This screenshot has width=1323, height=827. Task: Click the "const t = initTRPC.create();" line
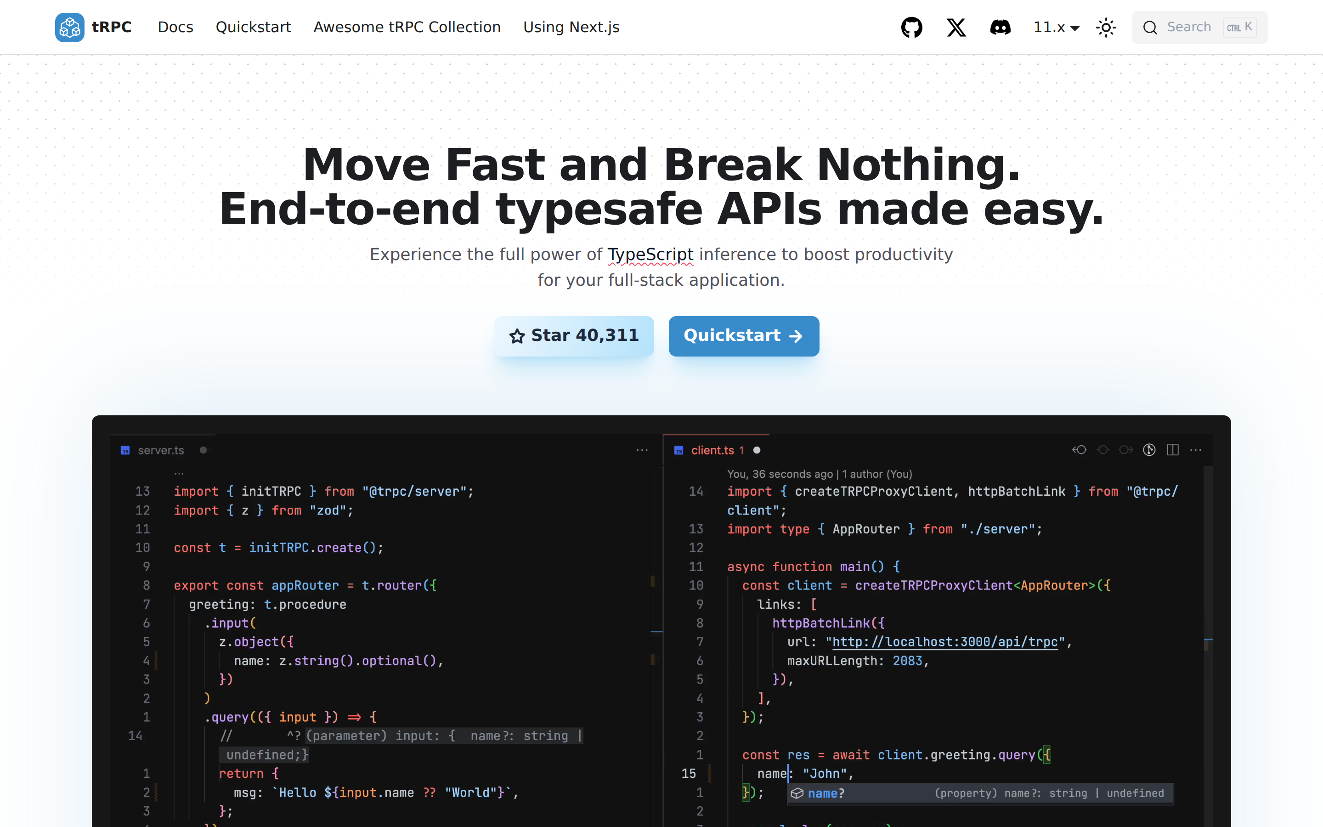point(279,548)
